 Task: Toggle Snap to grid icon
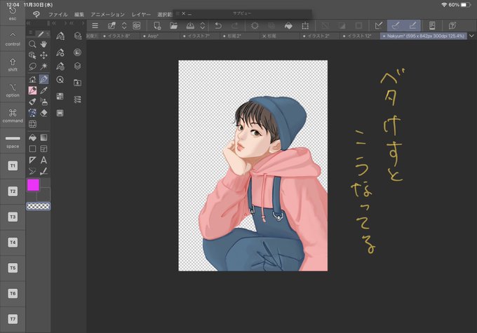pyautogui.click(x=412, y=26)
